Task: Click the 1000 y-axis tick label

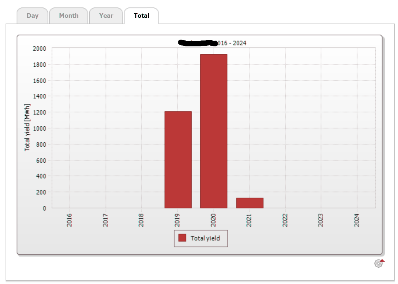Action: pos(39,128)
